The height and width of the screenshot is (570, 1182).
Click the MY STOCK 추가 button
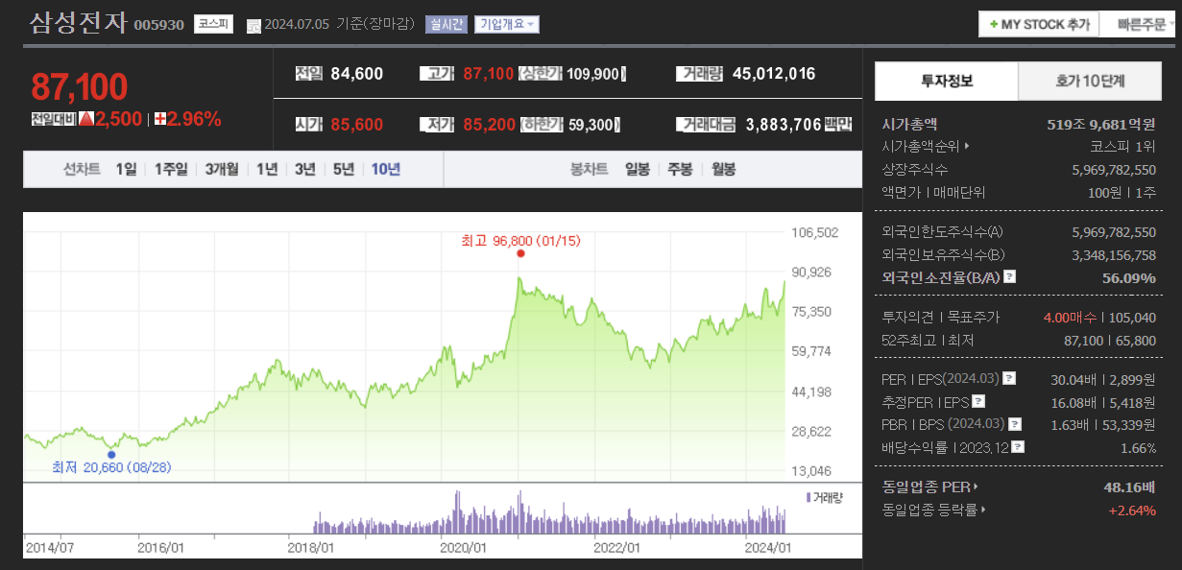pyautogui.click(x=1039, y=25)
